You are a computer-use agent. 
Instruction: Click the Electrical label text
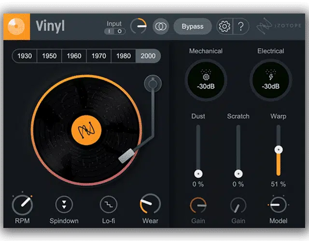271,51
